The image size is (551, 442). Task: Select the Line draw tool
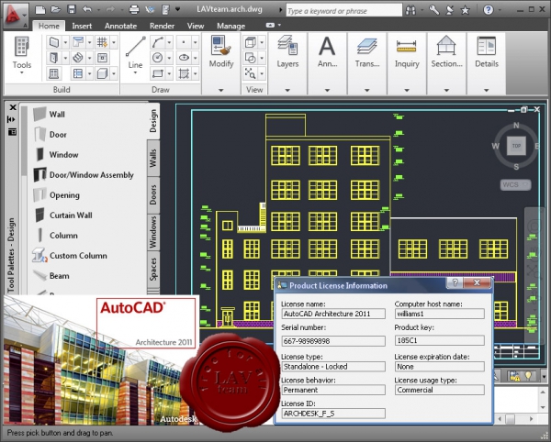135,47
